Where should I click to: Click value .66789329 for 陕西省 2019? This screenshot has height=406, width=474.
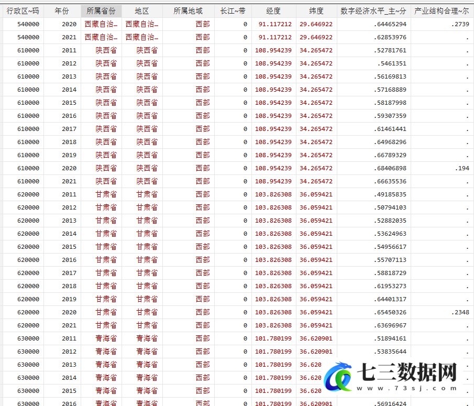(x=390, y=155)
